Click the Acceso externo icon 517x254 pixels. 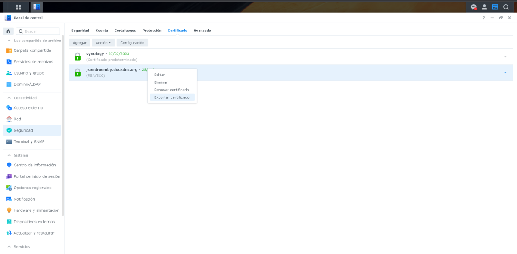point(9,108)
